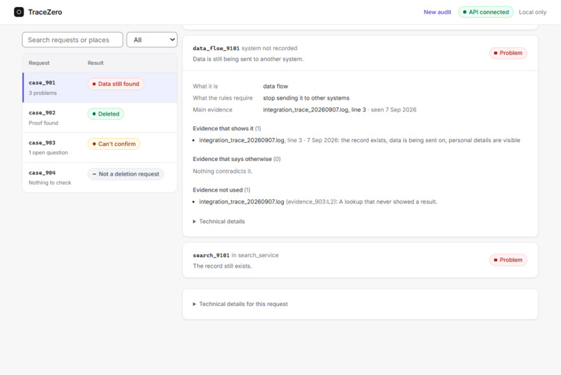Image resolution: width=561 pixels, height=375 pixels.
Task: Click the Not a deletion request badge
Action: [x=125, y=174]
